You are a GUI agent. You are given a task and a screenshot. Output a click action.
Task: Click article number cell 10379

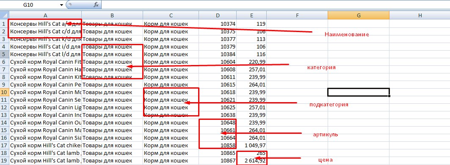click(x=218, y=46)
